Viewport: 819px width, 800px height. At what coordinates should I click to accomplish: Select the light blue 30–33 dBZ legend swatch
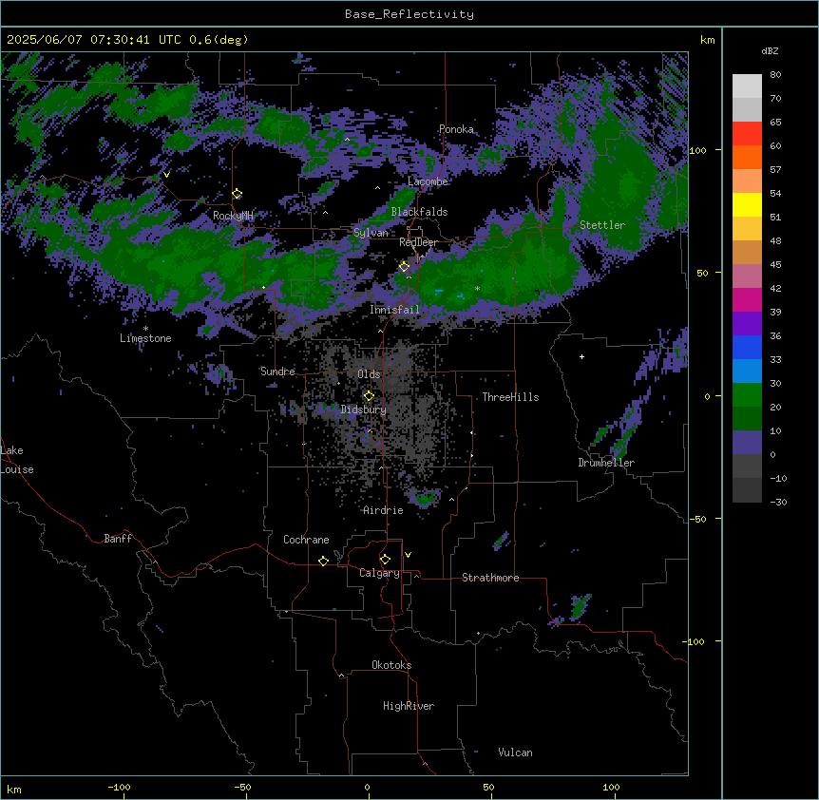click(x=747, y=371)
